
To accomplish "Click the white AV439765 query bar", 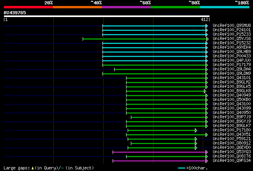I will point(107,16).
